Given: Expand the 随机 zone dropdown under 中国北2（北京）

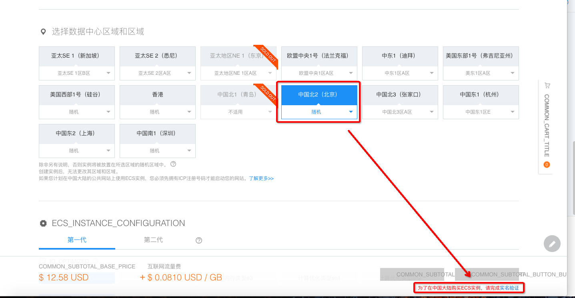Looking at the screenshot, I should (319, 112).
